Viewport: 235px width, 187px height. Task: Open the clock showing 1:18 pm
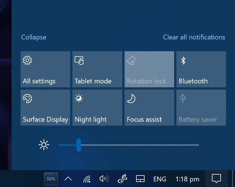coord(187,179)
